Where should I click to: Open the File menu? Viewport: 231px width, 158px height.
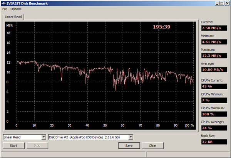[5, 9]
